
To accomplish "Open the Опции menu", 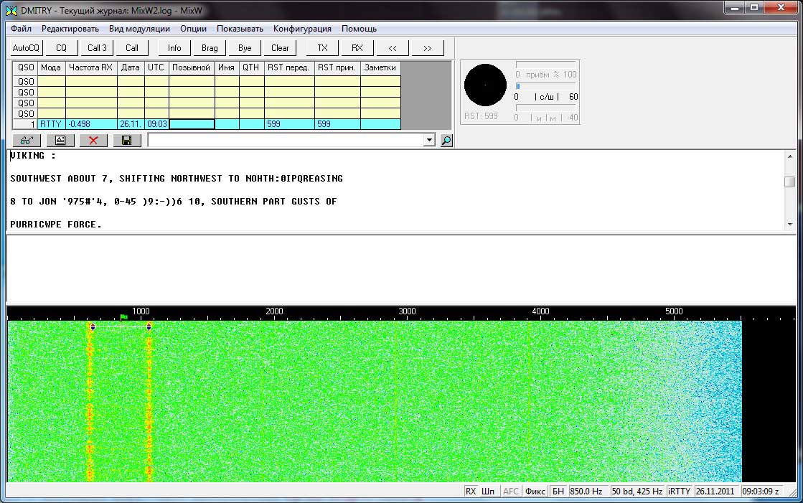I will click(193, 29).
